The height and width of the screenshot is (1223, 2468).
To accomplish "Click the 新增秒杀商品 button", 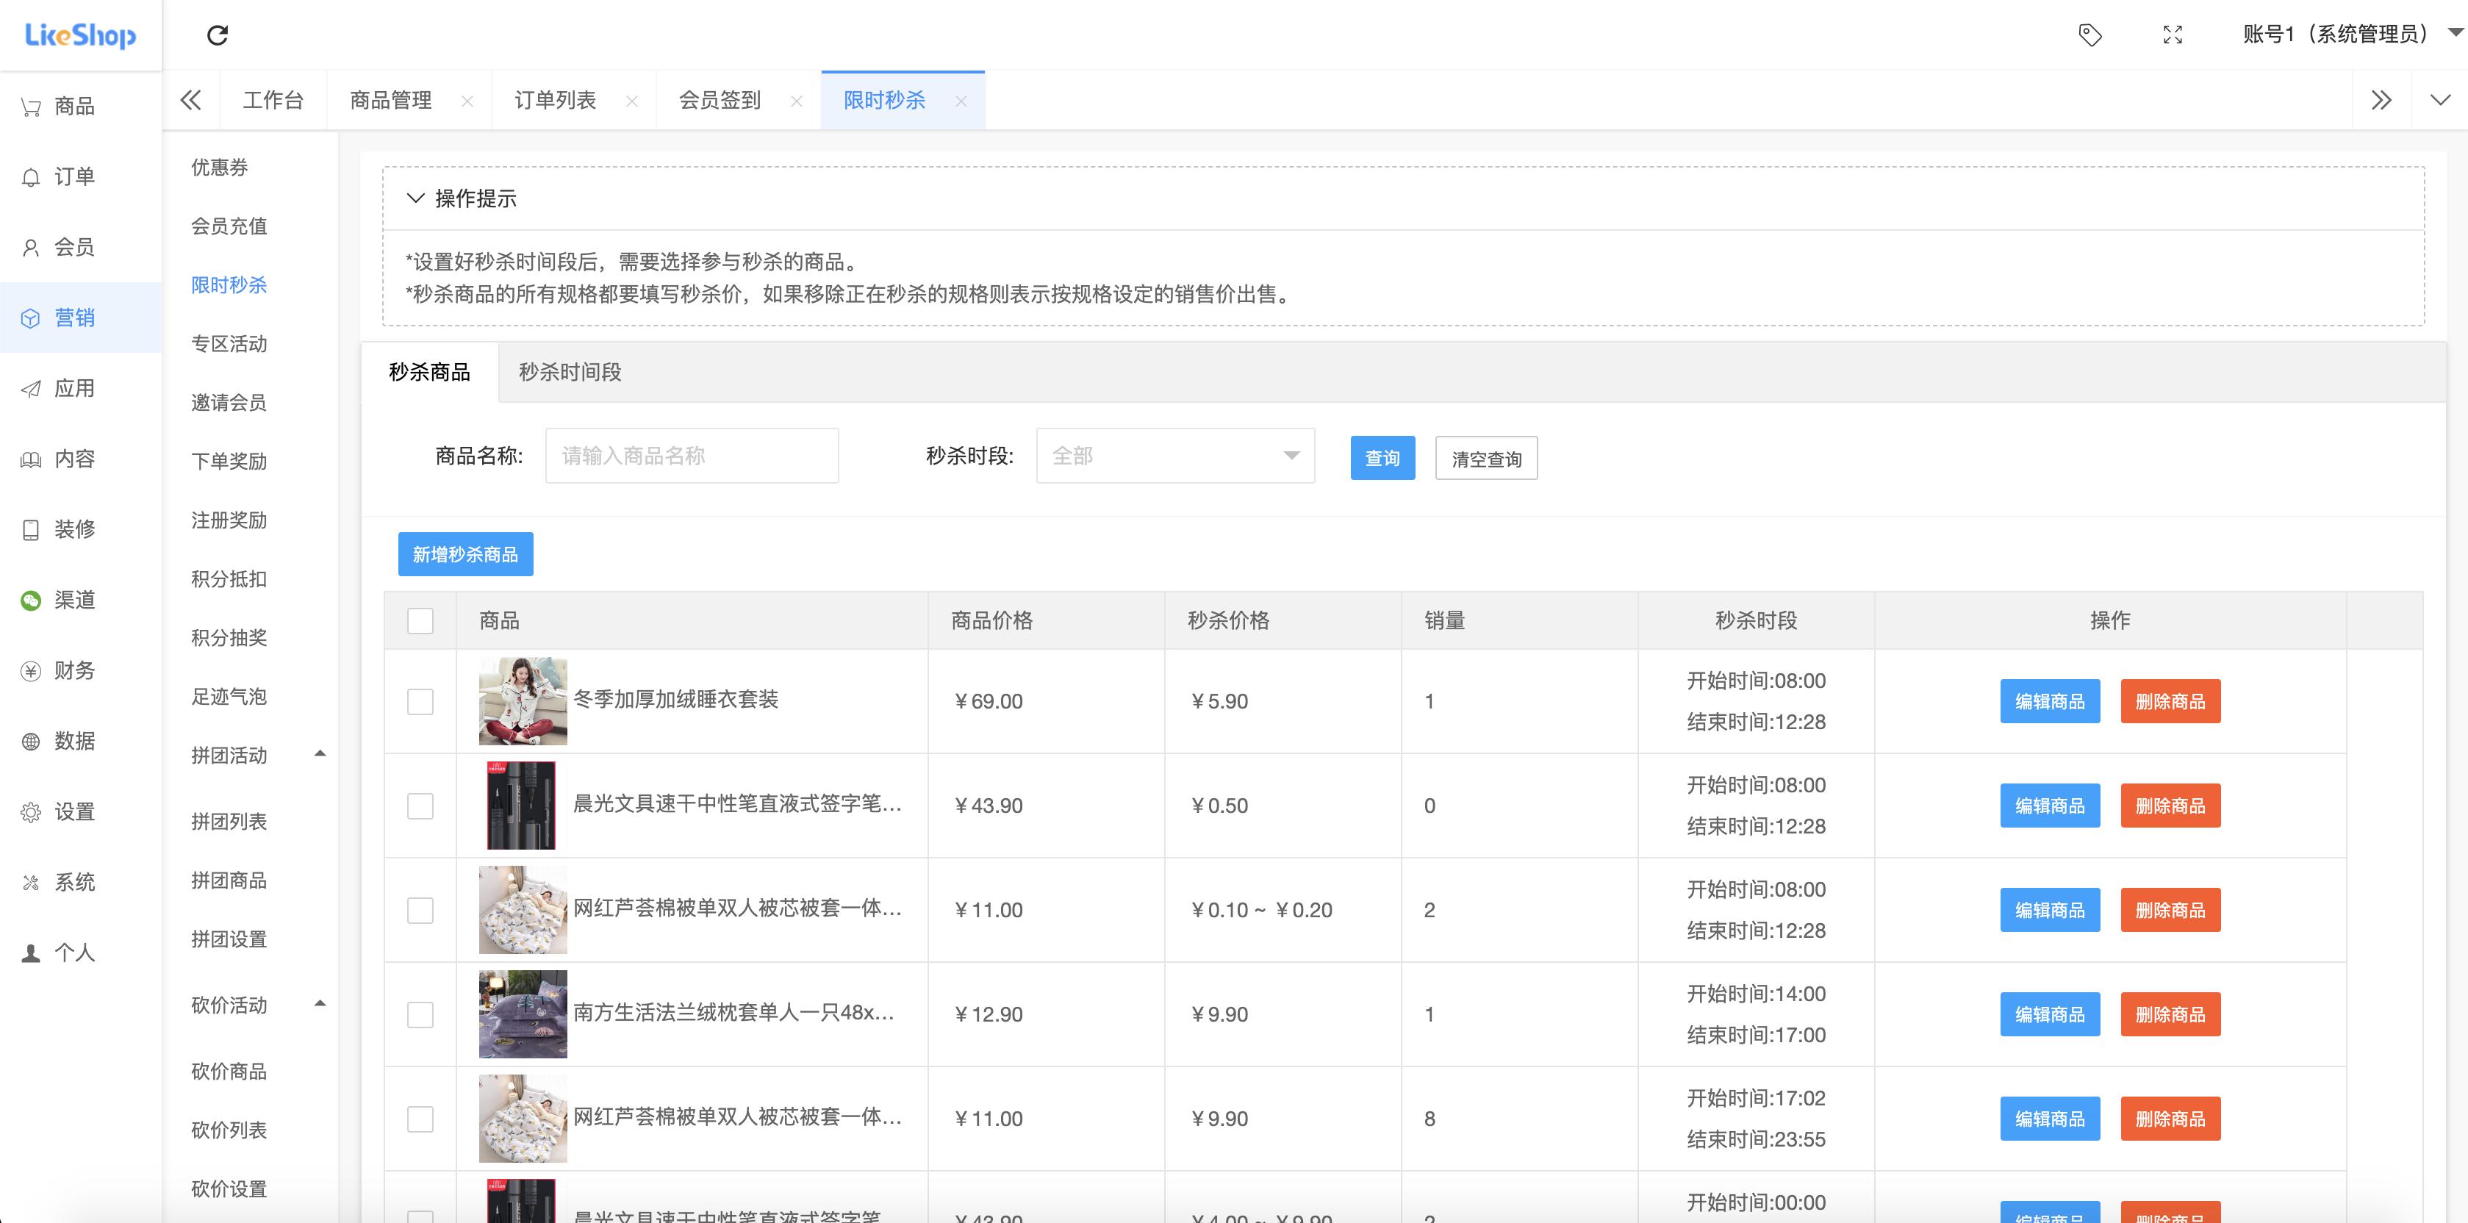I will click(466, 554).
